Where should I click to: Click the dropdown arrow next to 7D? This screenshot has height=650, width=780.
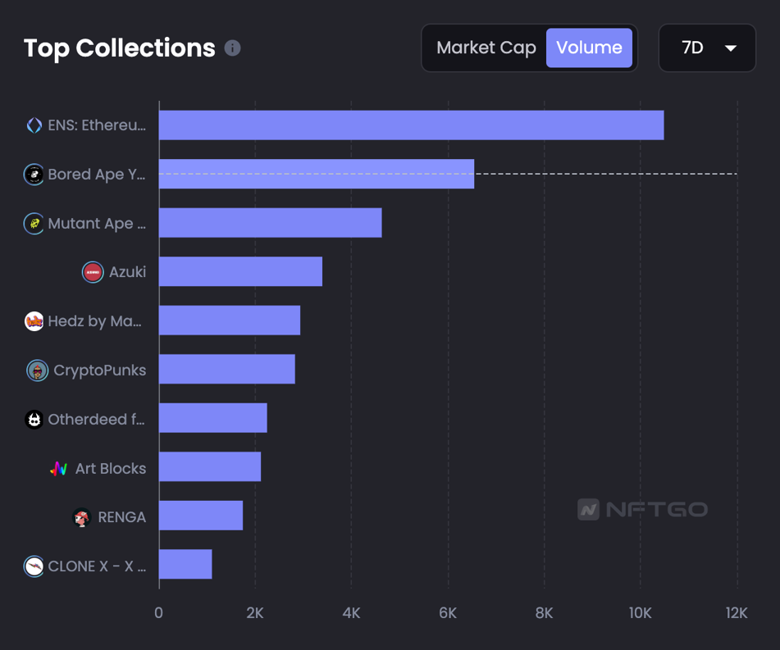coord(730,48)
